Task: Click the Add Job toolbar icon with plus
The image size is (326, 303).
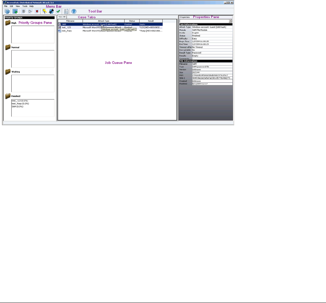Action: 15,11
